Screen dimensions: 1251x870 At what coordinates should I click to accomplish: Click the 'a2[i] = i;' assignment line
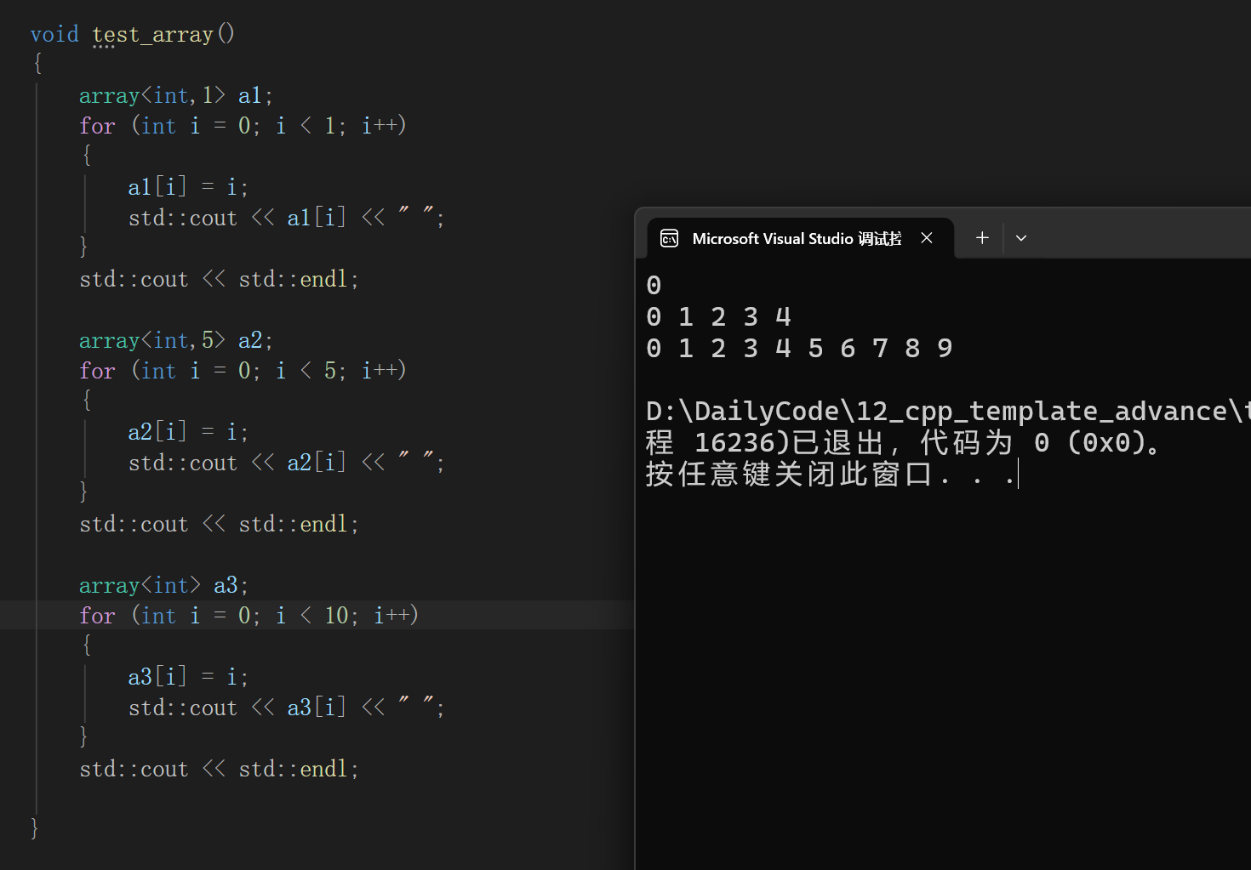[188, 432]
